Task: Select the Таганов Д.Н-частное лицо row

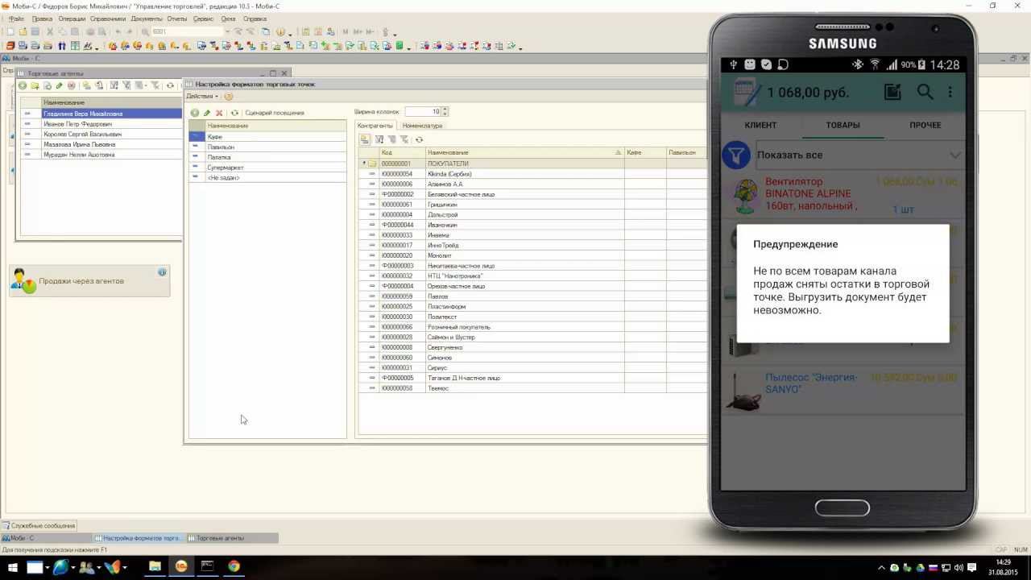Action: coord(532,378)
